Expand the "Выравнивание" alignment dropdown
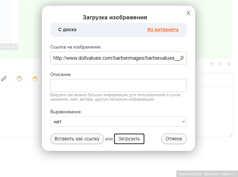 (x=118, y=121)
